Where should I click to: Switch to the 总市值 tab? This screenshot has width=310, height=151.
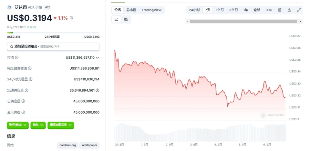point(131,10)
